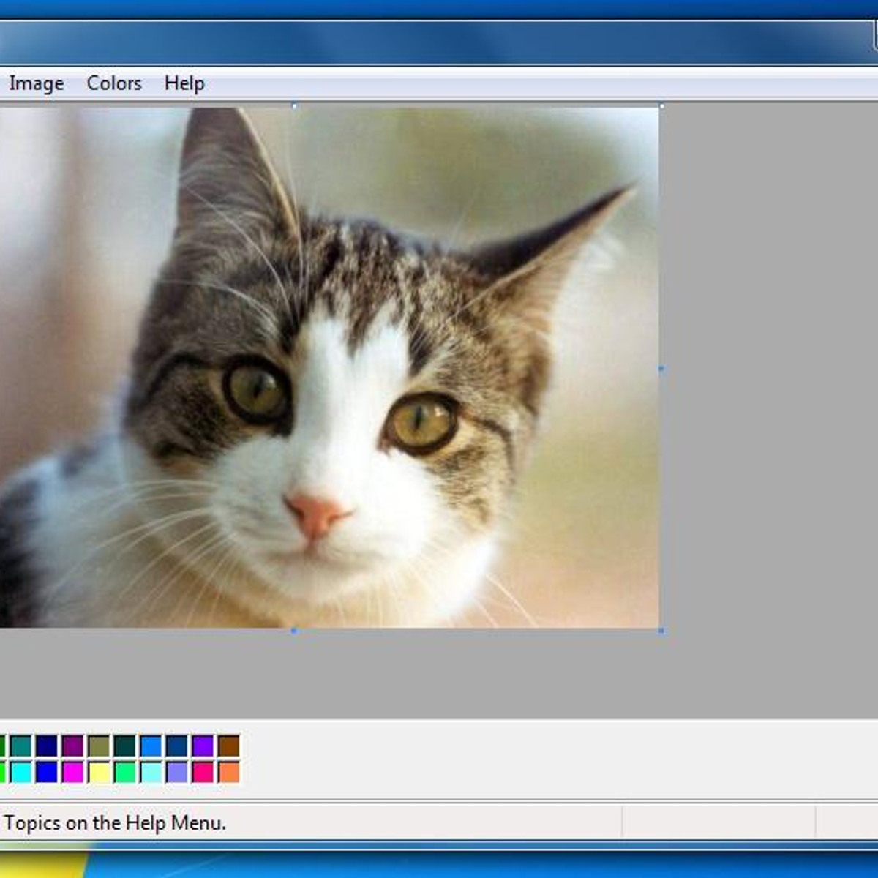The image size is (878, 878).
Task: Pick the orange color swatch
Action: click(228, 772)
